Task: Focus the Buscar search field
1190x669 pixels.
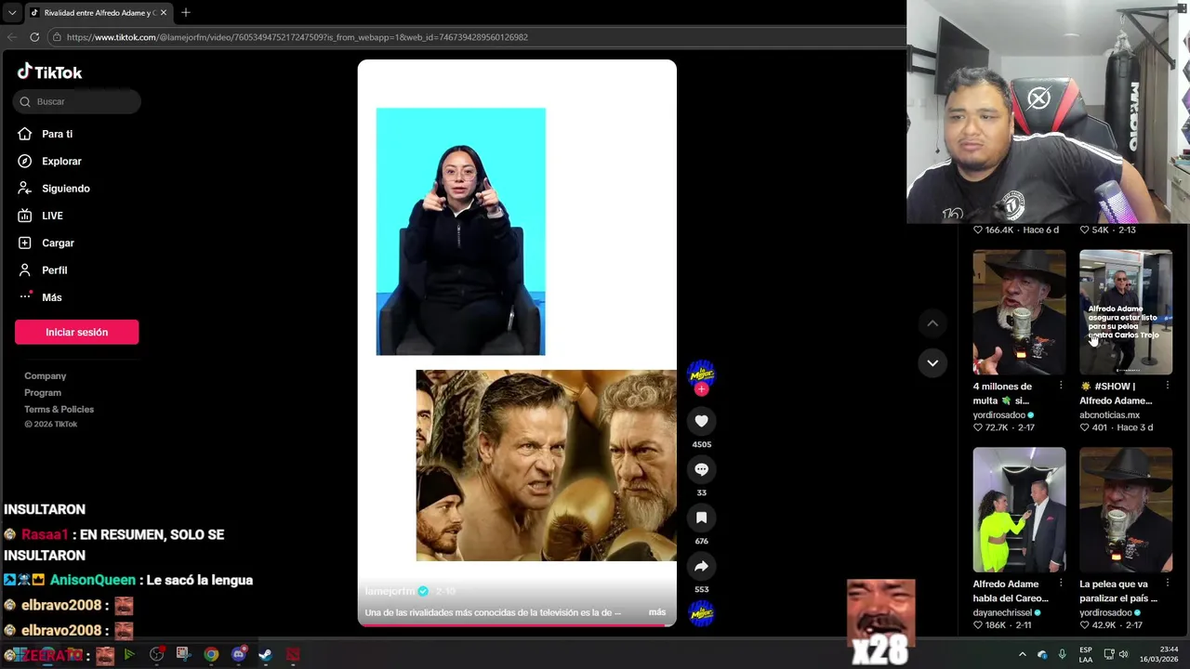Action: 77,101
